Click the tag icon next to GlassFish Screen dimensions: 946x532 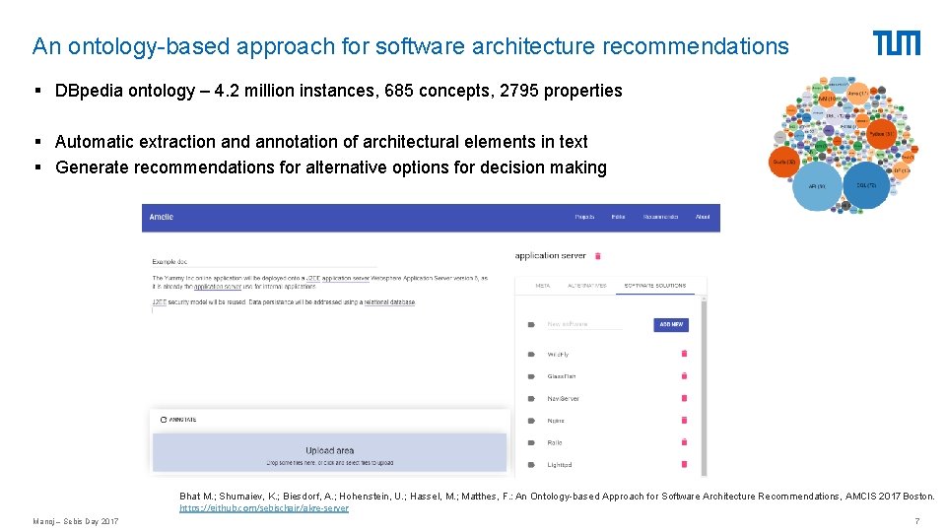pos(531,376)
